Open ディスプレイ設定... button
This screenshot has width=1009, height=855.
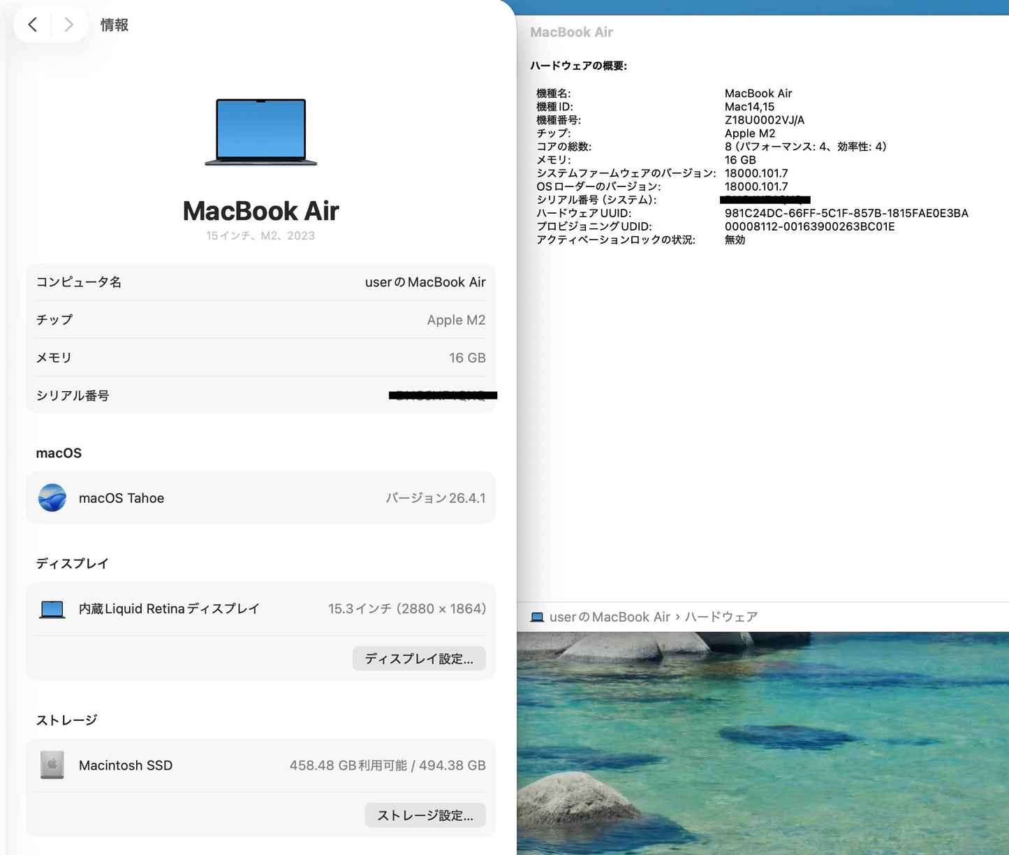pyautogui.click(x=419, y=659)
